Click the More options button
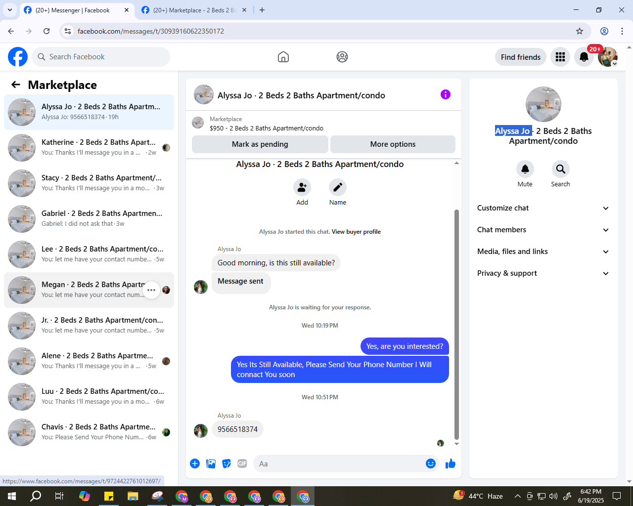Screen dimensions: 633x506 pos(393,144)
